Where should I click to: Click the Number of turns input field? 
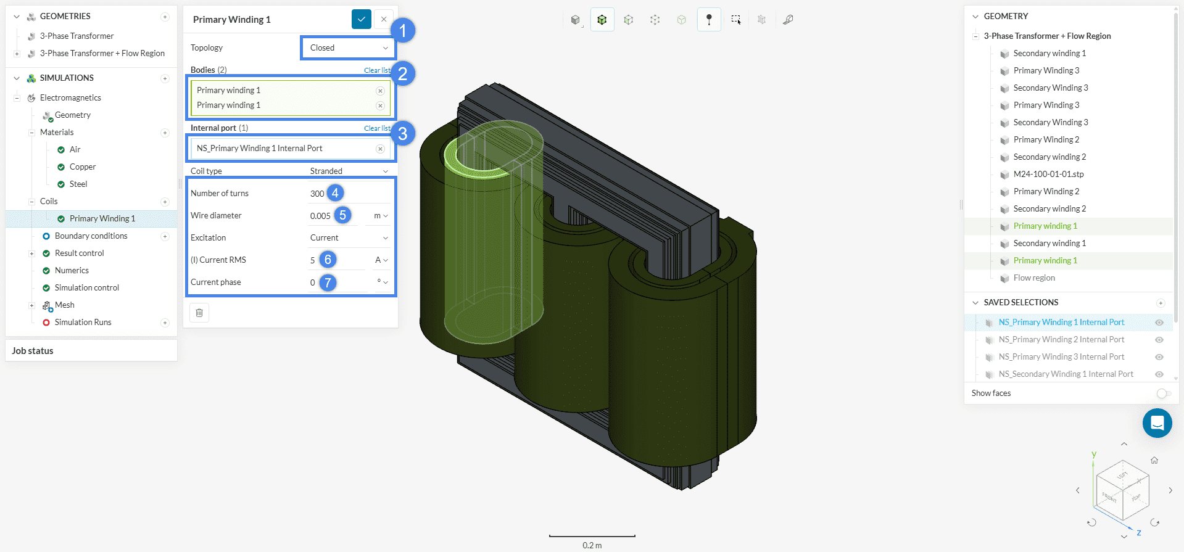pyautogui.click(x=317, y=194)
